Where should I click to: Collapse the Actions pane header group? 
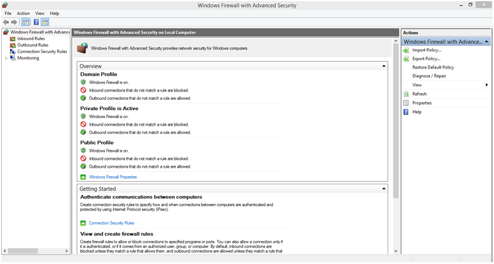[x=486, y=42]
